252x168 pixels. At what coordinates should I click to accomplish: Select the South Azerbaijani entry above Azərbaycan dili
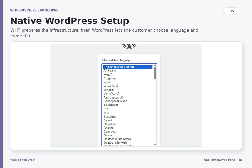click(111, 94)
